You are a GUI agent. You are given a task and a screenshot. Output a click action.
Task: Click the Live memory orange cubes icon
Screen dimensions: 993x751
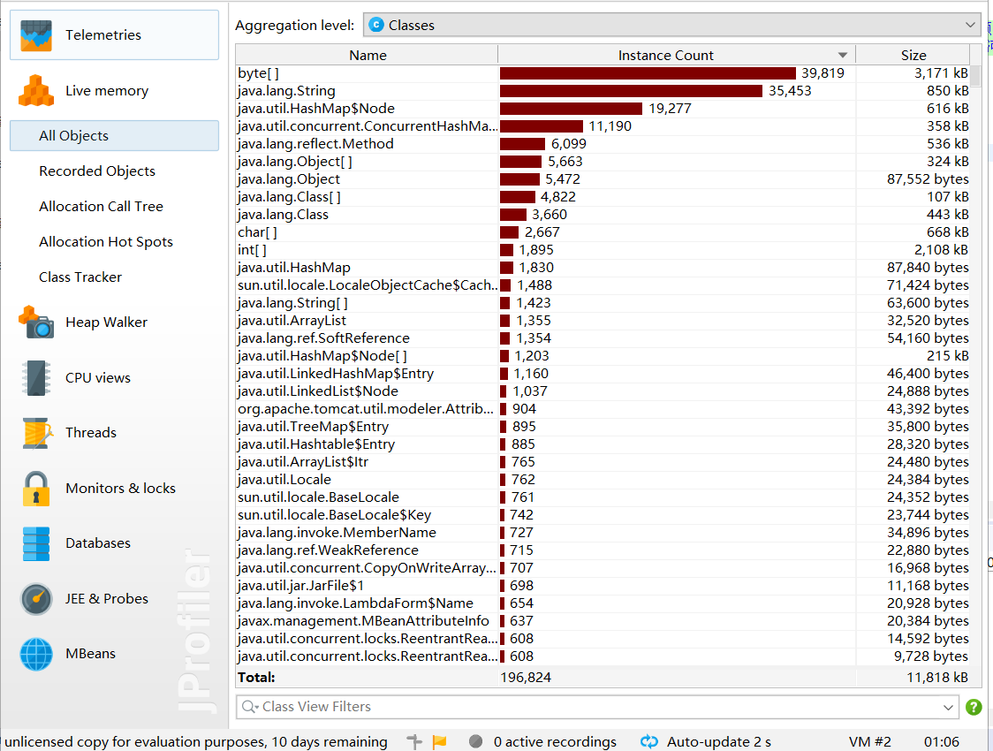[x=36, y=90]
